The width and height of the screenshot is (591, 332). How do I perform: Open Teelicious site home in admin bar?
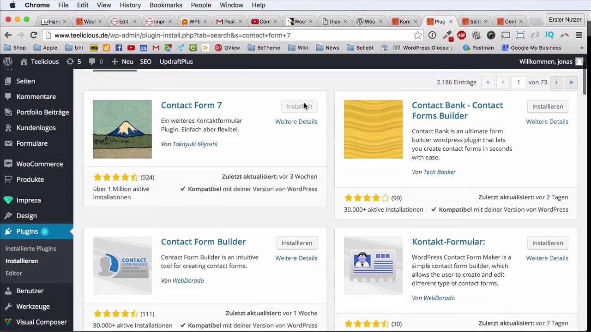pyautogui.click(x=39, y=61)
